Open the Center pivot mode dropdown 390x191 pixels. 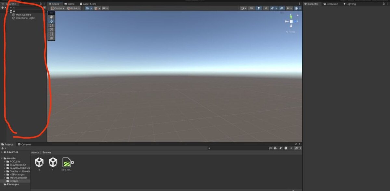58,8
